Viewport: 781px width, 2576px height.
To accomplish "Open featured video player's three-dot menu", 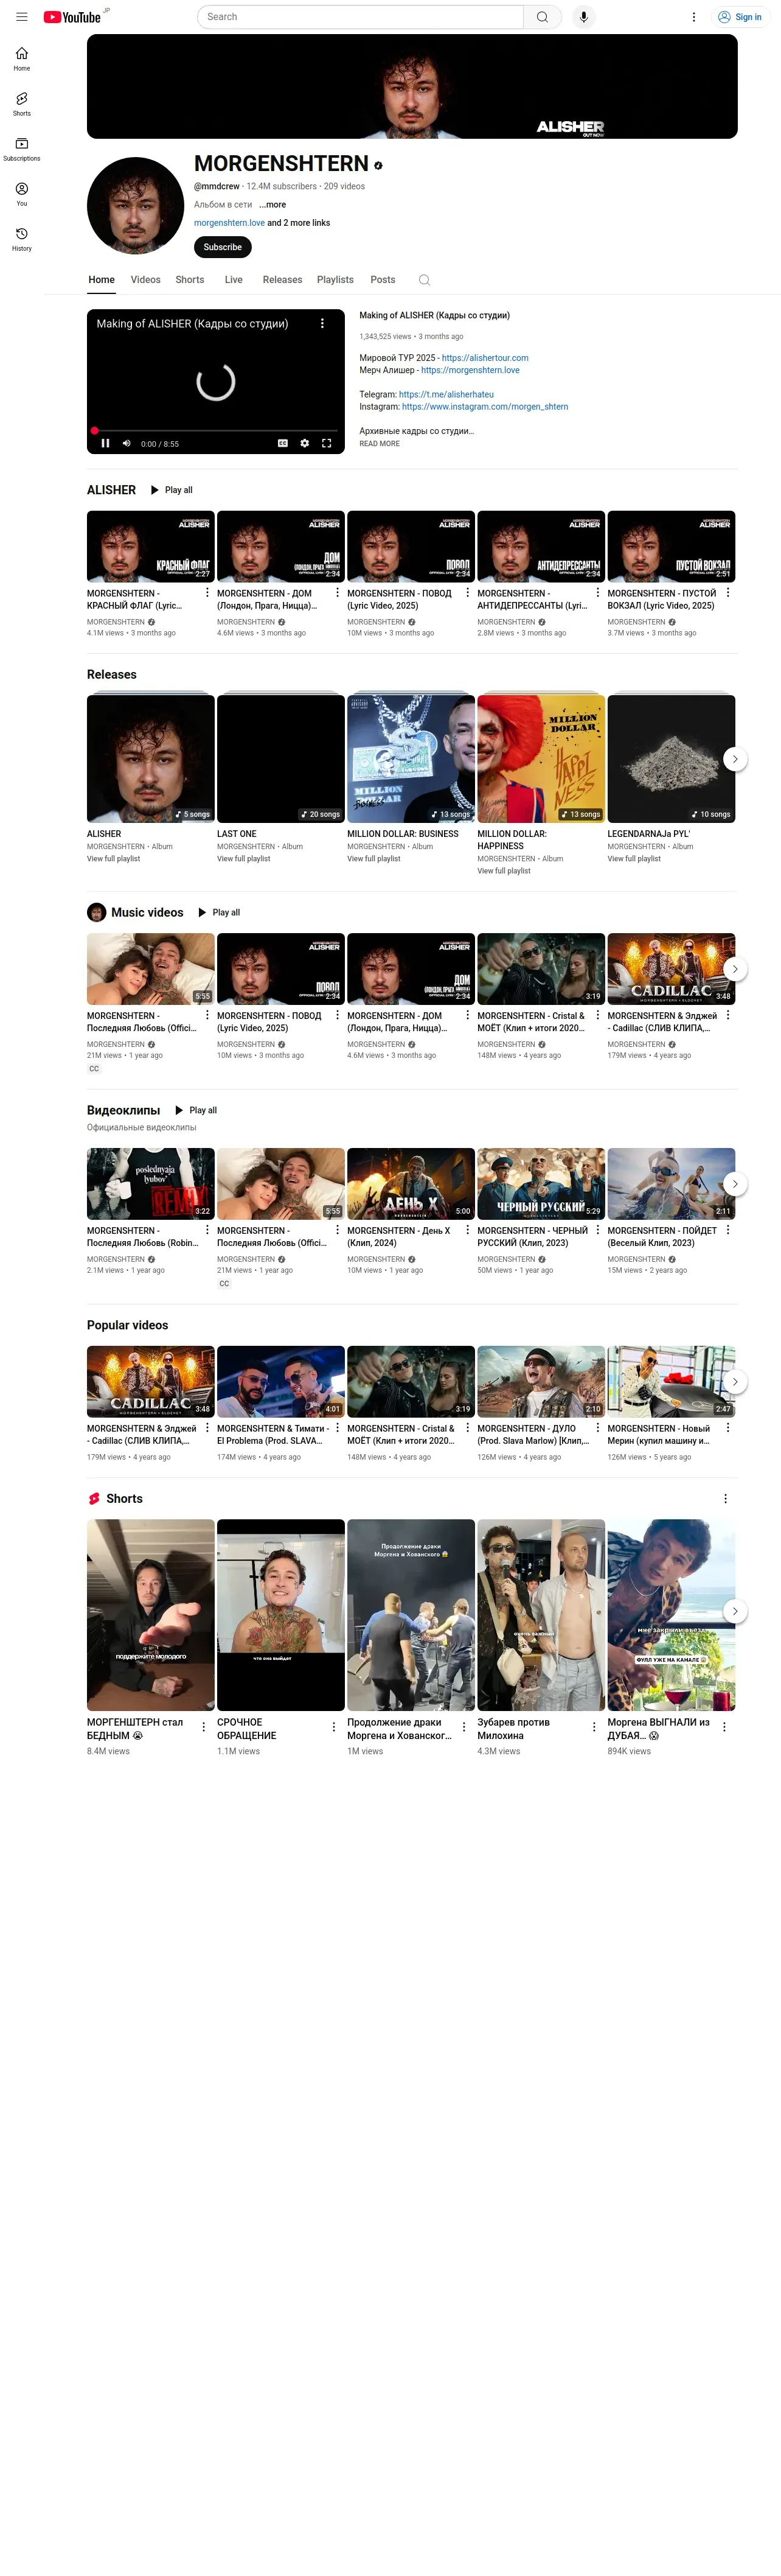I will click(x=322, y=324).
